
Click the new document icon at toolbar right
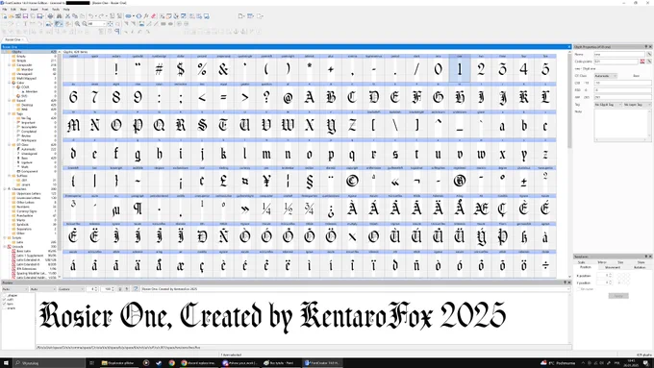tap(241, 16)
